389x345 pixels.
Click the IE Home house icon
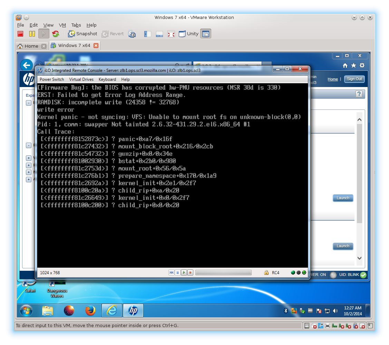pos(345,66)
